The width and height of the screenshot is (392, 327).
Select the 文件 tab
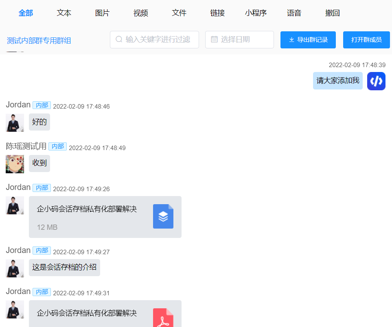pyautogui.click(x=179, y=13)
